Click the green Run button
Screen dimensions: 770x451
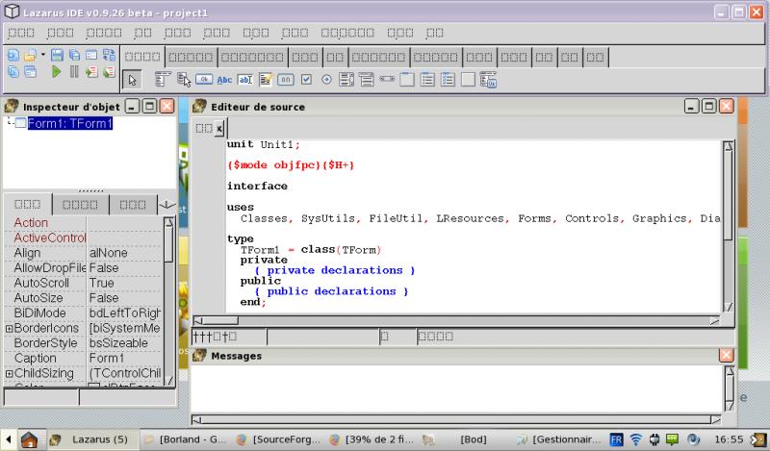[57, 72]
